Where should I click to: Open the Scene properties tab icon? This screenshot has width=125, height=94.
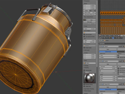[x=106, y=38]
